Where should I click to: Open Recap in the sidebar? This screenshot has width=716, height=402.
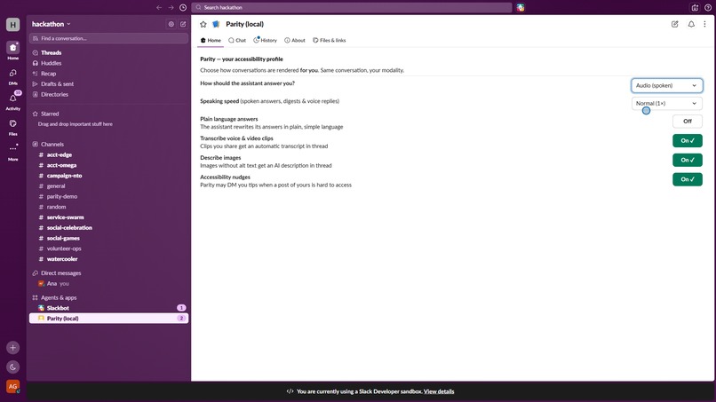point(108,74)
